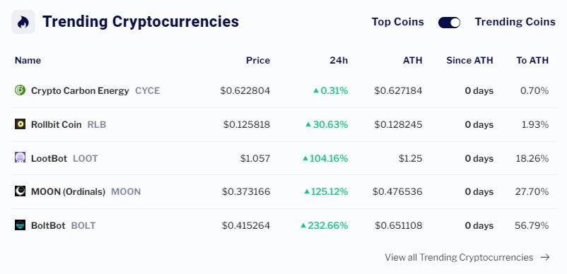Open the BoltBot coin name link
The height and width of the screenshot is (274, 567).
48,225
